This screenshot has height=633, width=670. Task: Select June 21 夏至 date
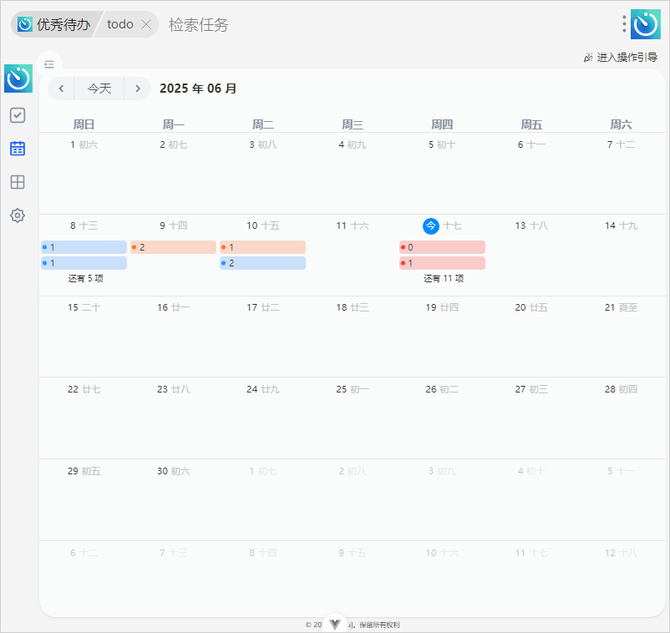(x=621, y=307)
